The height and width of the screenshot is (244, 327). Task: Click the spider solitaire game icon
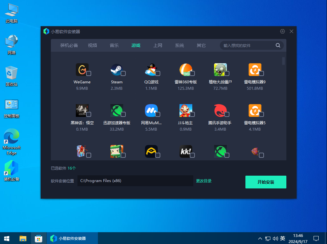(82, 151)
